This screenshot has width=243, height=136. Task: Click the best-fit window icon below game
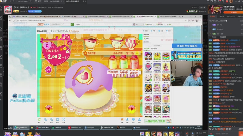click(57, 120)
